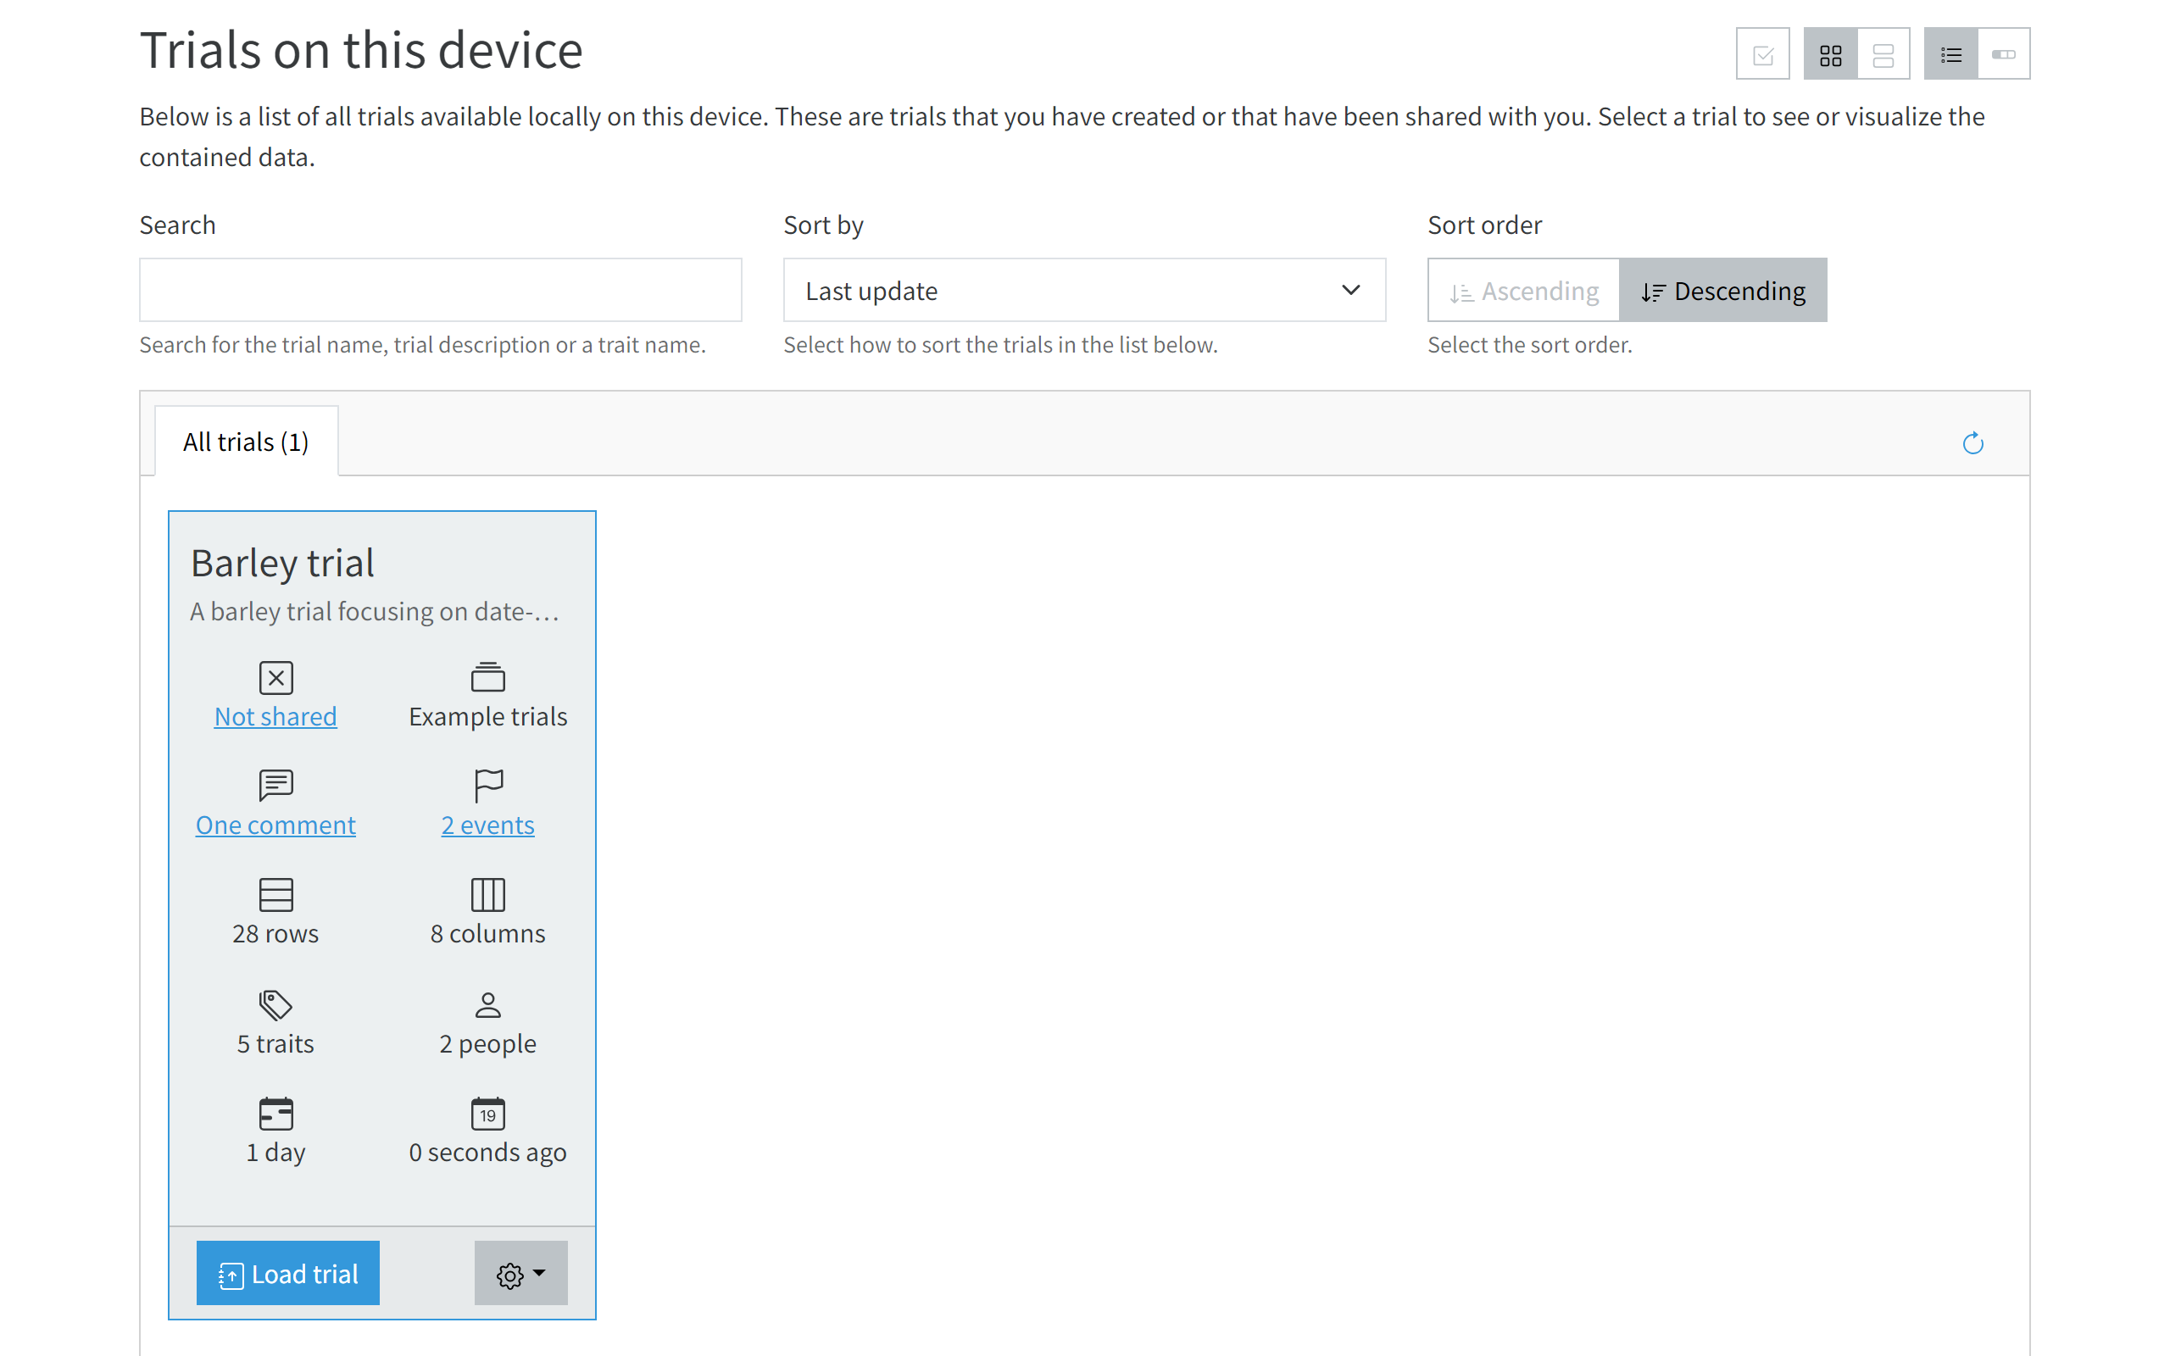Open the Sort by dropdown
This screenshot has width=2170, height=1356.
[1084, 291]
